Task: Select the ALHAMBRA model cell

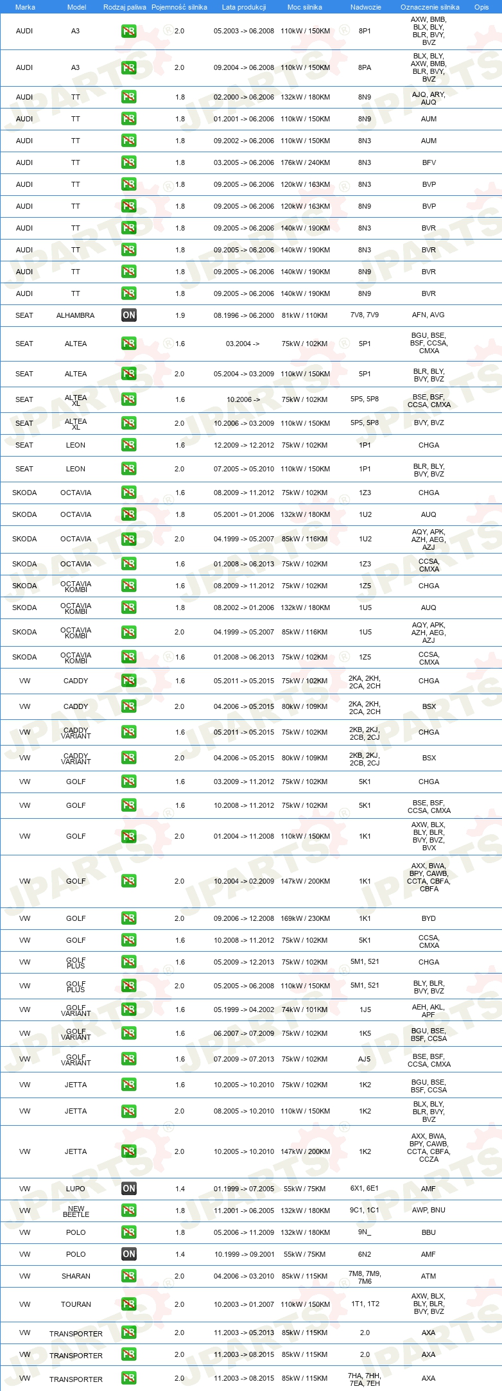Action: pyautogui.click(x=75, y=315)
